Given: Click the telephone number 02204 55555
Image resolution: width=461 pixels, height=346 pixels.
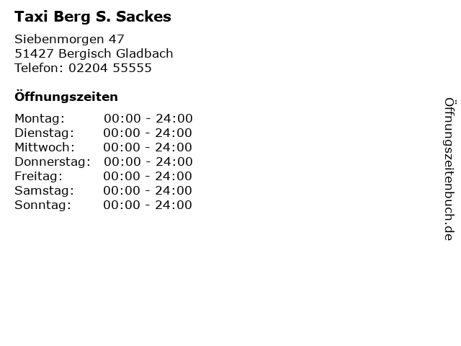Looking at the screenshot, I should [x=110, y=68].
